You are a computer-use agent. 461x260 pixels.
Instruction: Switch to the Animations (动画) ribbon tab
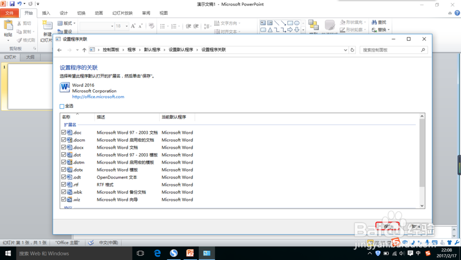pyautogui.click(x=99, y=13)
